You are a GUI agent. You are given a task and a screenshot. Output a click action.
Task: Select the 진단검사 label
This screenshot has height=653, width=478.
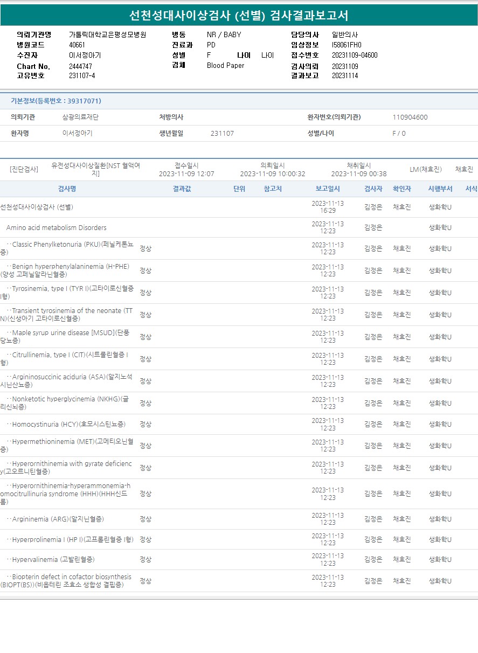point(24,169)
